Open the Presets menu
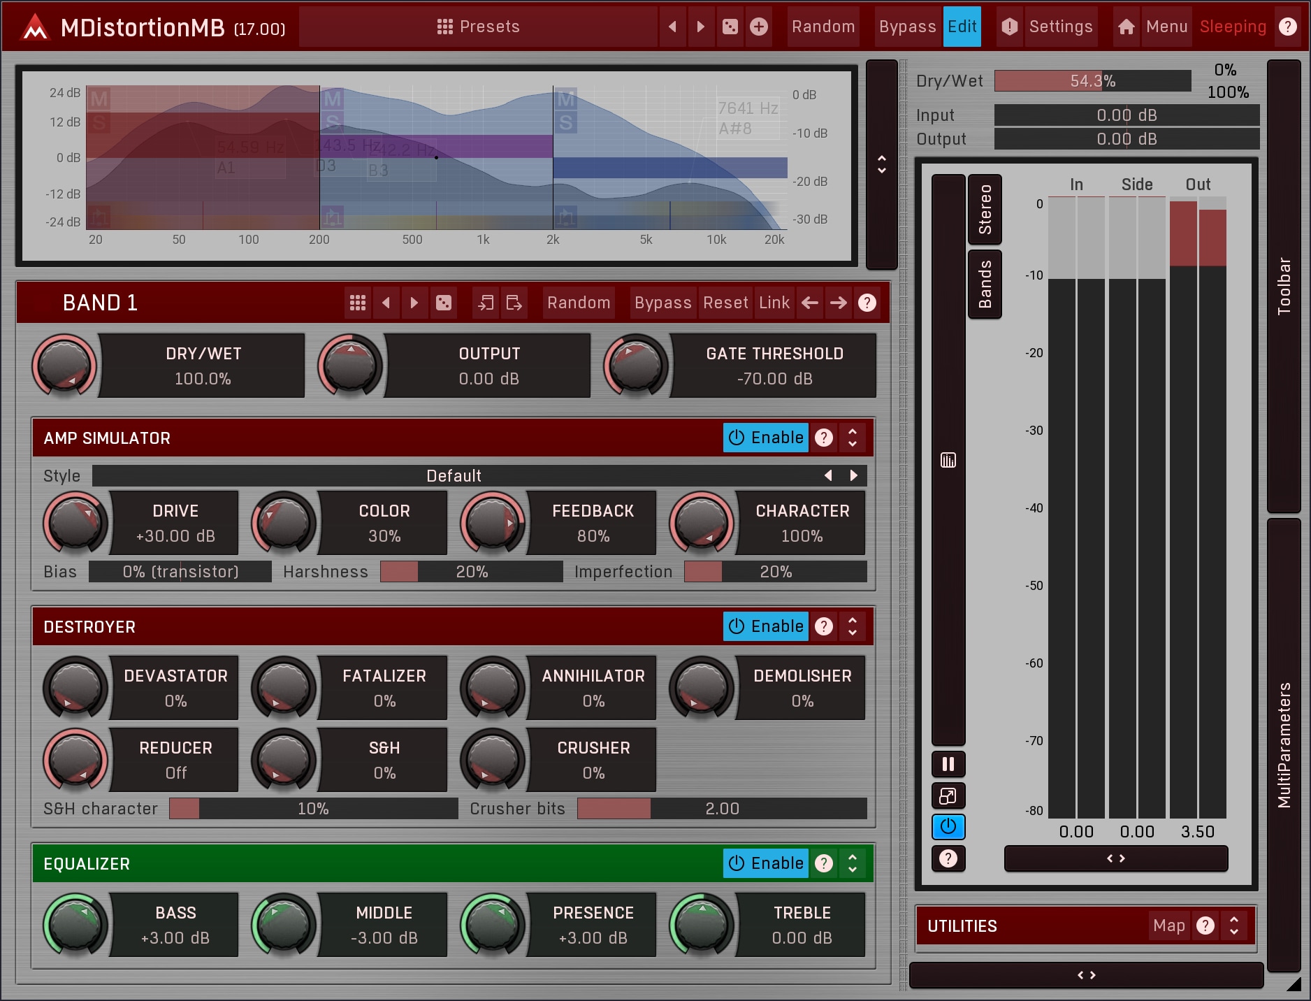Image resolution: width=1311 pixels, height=1001 pixels. [x=479, y=27]
